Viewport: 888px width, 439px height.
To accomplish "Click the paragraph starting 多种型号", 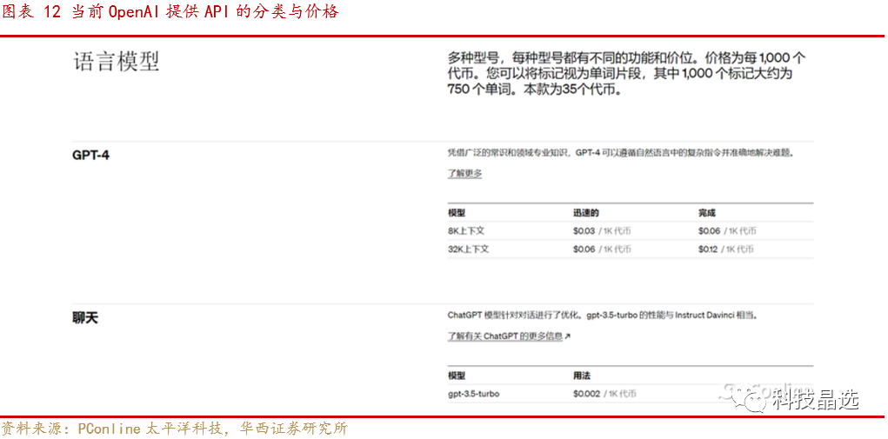I will [x=627, y=74].
